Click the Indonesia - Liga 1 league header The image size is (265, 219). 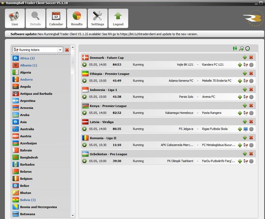point(168,90)
